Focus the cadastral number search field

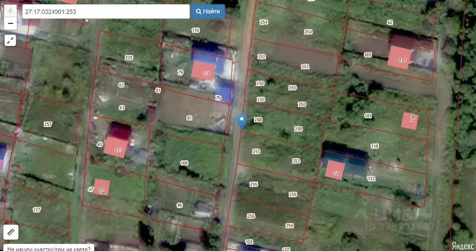(106, 12)
